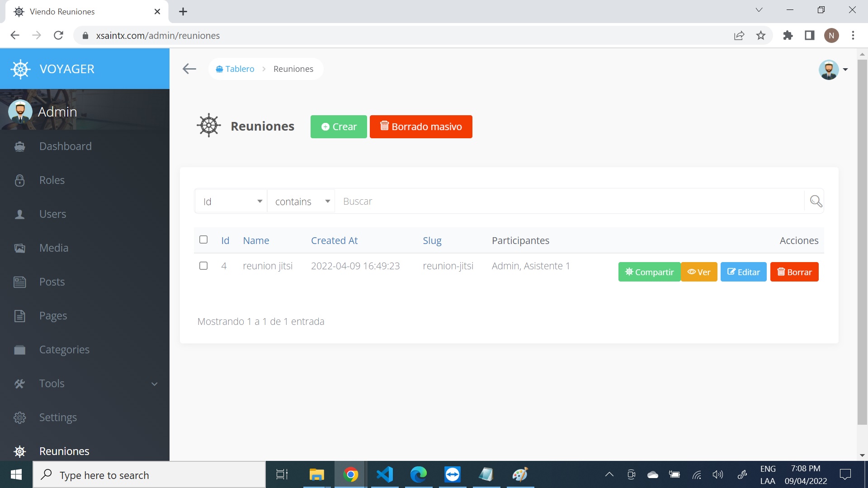Bookmark this page with star icon
The height and width of the screenshot is (488, 868).
(x=761, y=35)
